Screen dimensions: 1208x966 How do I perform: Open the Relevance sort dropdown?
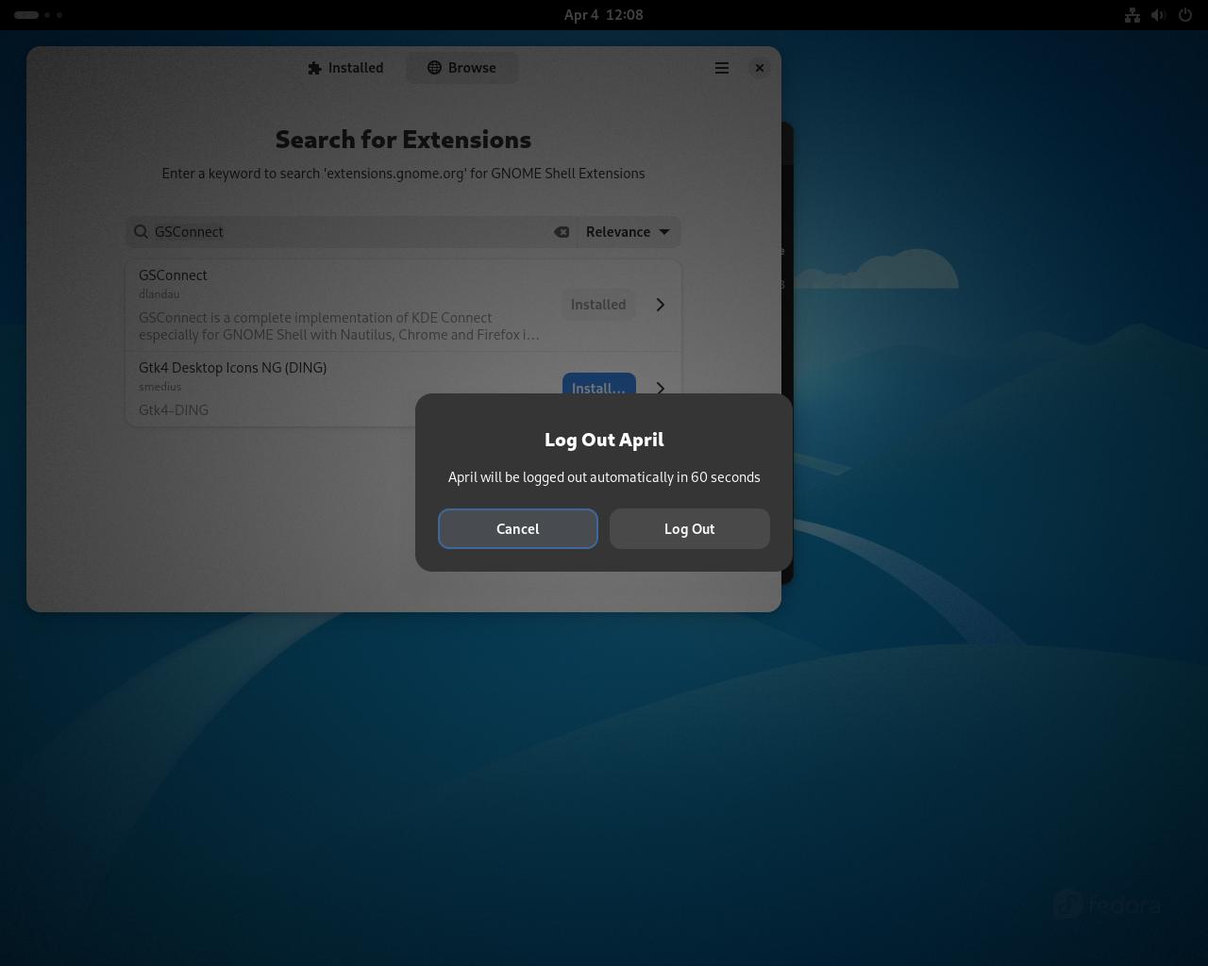pyautogui.click(x=628, y=232)
